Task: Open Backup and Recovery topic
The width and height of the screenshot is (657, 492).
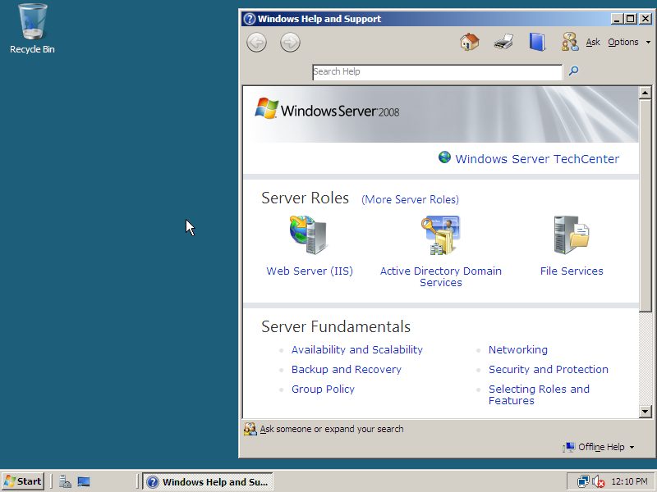Action: click(x=346, y=369)
